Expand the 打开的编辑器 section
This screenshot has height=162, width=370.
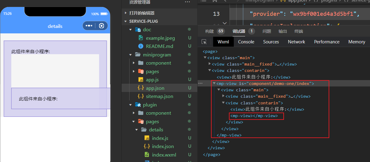coord(126,13)
